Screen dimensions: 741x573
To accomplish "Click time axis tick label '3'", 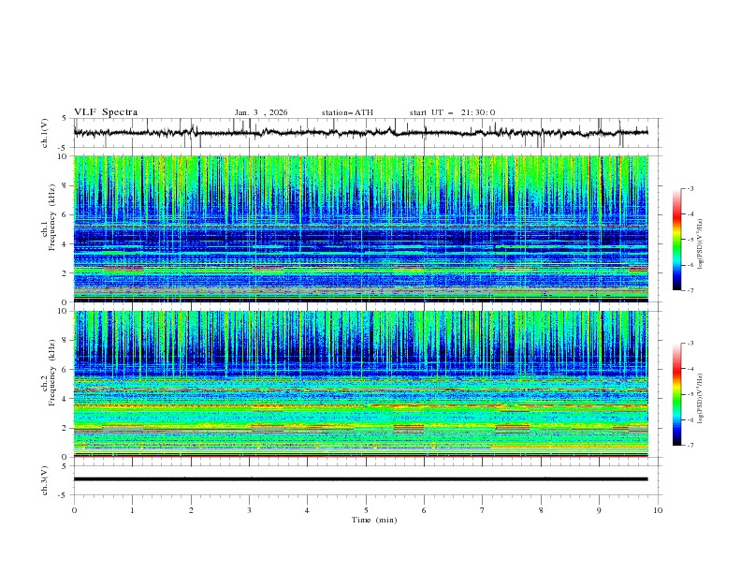I will click(249, 510).
